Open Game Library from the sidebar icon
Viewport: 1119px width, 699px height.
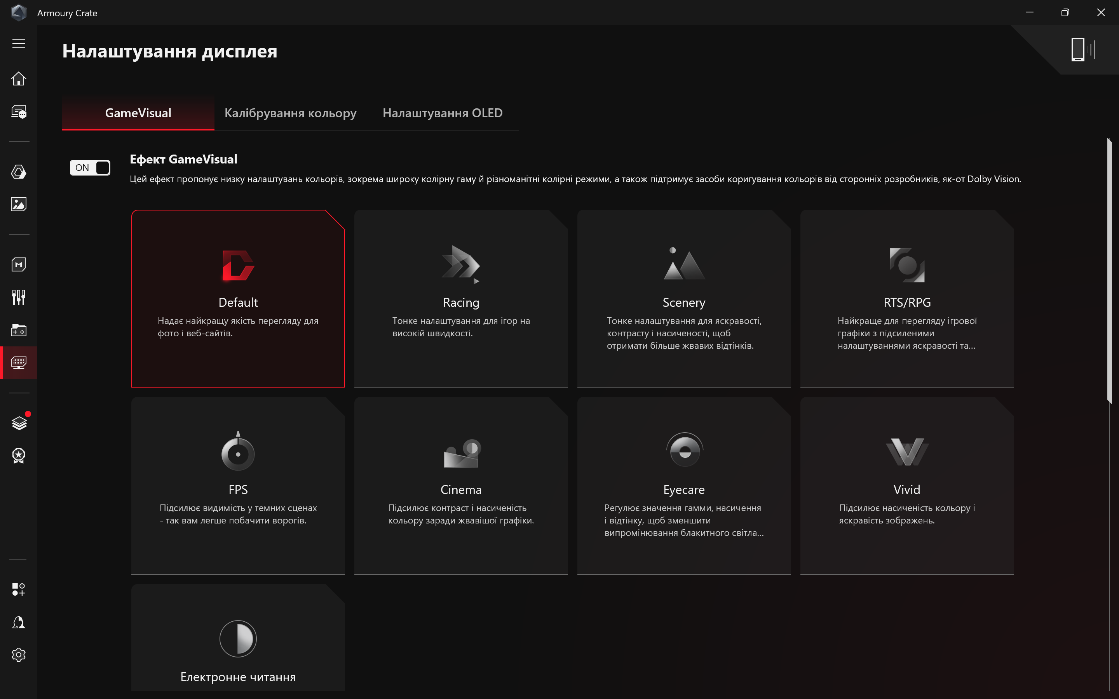point(19,330)
